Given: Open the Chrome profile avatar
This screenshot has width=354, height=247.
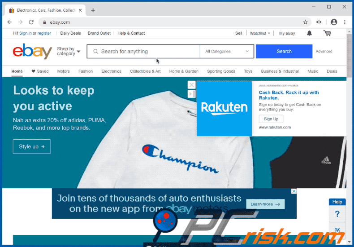Looking at the screenshot, I should pyautogui.click(x=334, y=22).
